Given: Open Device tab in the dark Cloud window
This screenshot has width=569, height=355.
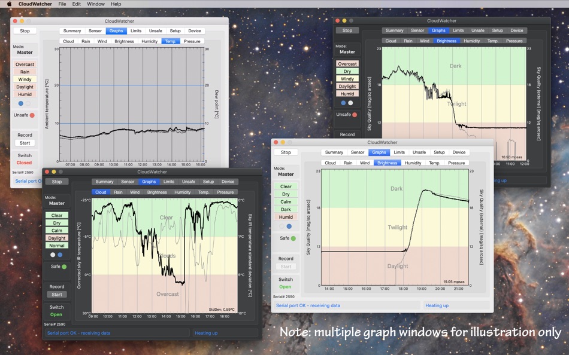Looking at the screenshot, I should tap(228, 182).
